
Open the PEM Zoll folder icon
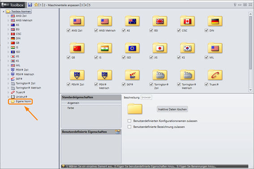coord(77,75)
